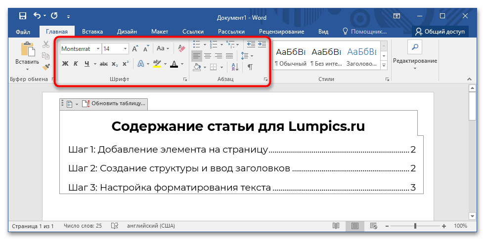Viewport: 485px width, 240px height.
Task: Click the Clear All Formatting eraser icon
Action: tap(181, 48)
